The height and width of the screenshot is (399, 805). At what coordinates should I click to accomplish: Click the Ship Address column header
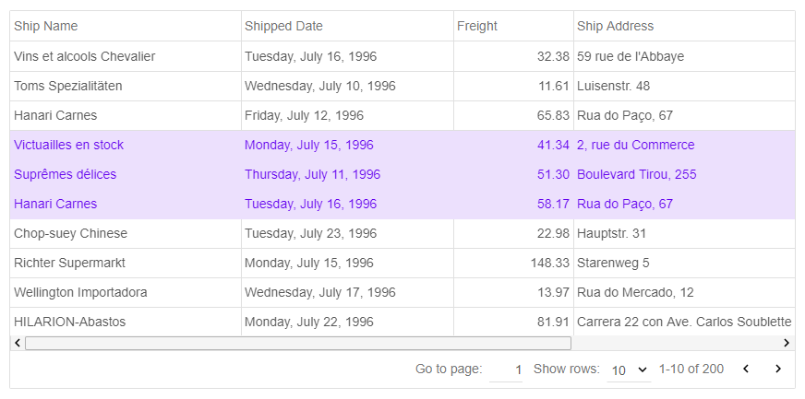[615, 26]
